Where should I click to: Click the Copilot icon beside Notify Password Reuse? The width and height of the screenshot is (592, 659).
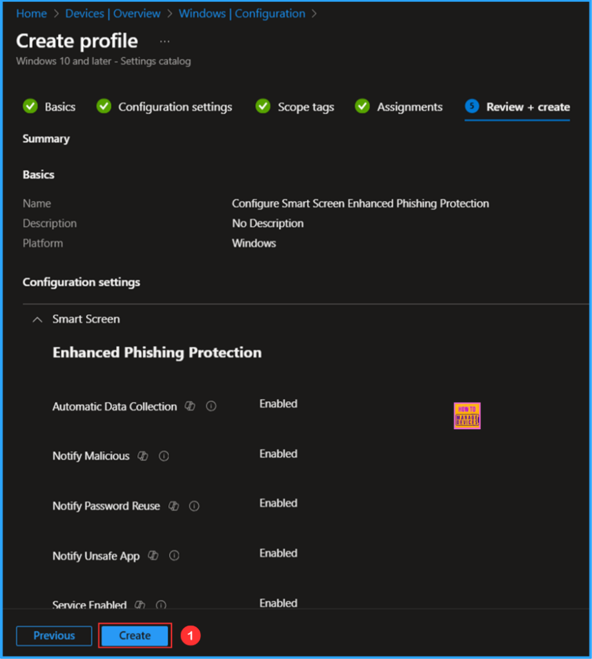(x=174, y=506)
